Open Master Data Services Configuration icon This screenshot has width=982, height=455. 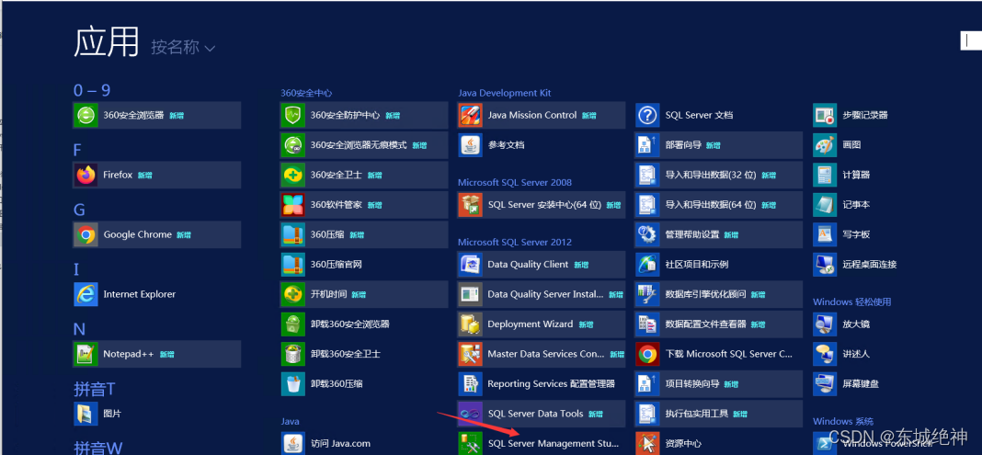[471, 354]
